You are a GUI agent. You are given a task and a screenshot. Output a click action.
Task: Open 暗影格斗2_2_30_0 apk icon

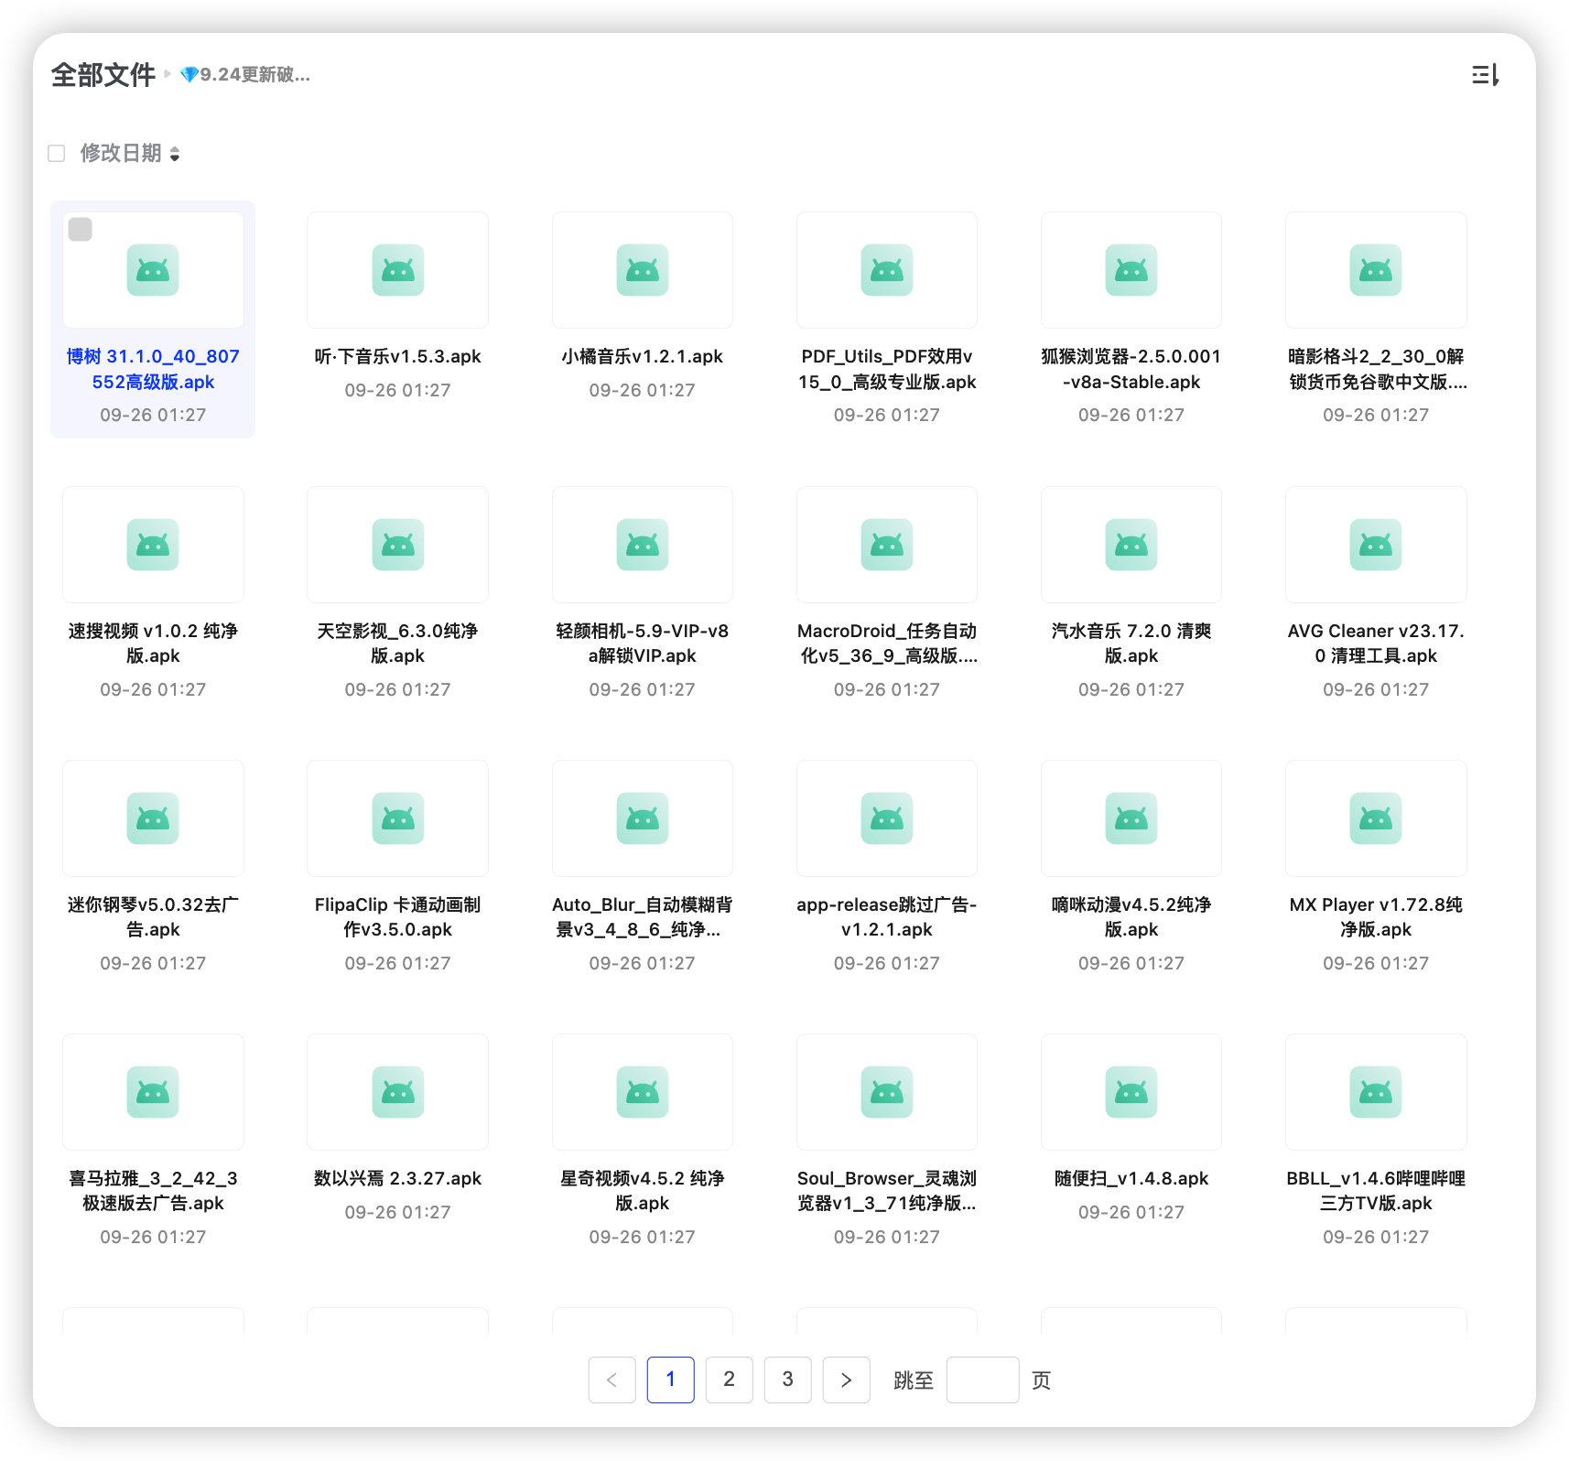point(1376,270)
